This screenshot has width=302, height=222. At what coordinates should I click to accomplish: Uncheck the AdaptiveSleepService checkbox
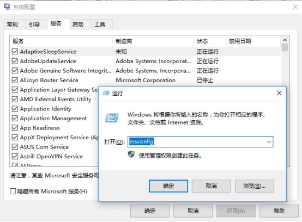pyautogui.click(x=15, y=52)
